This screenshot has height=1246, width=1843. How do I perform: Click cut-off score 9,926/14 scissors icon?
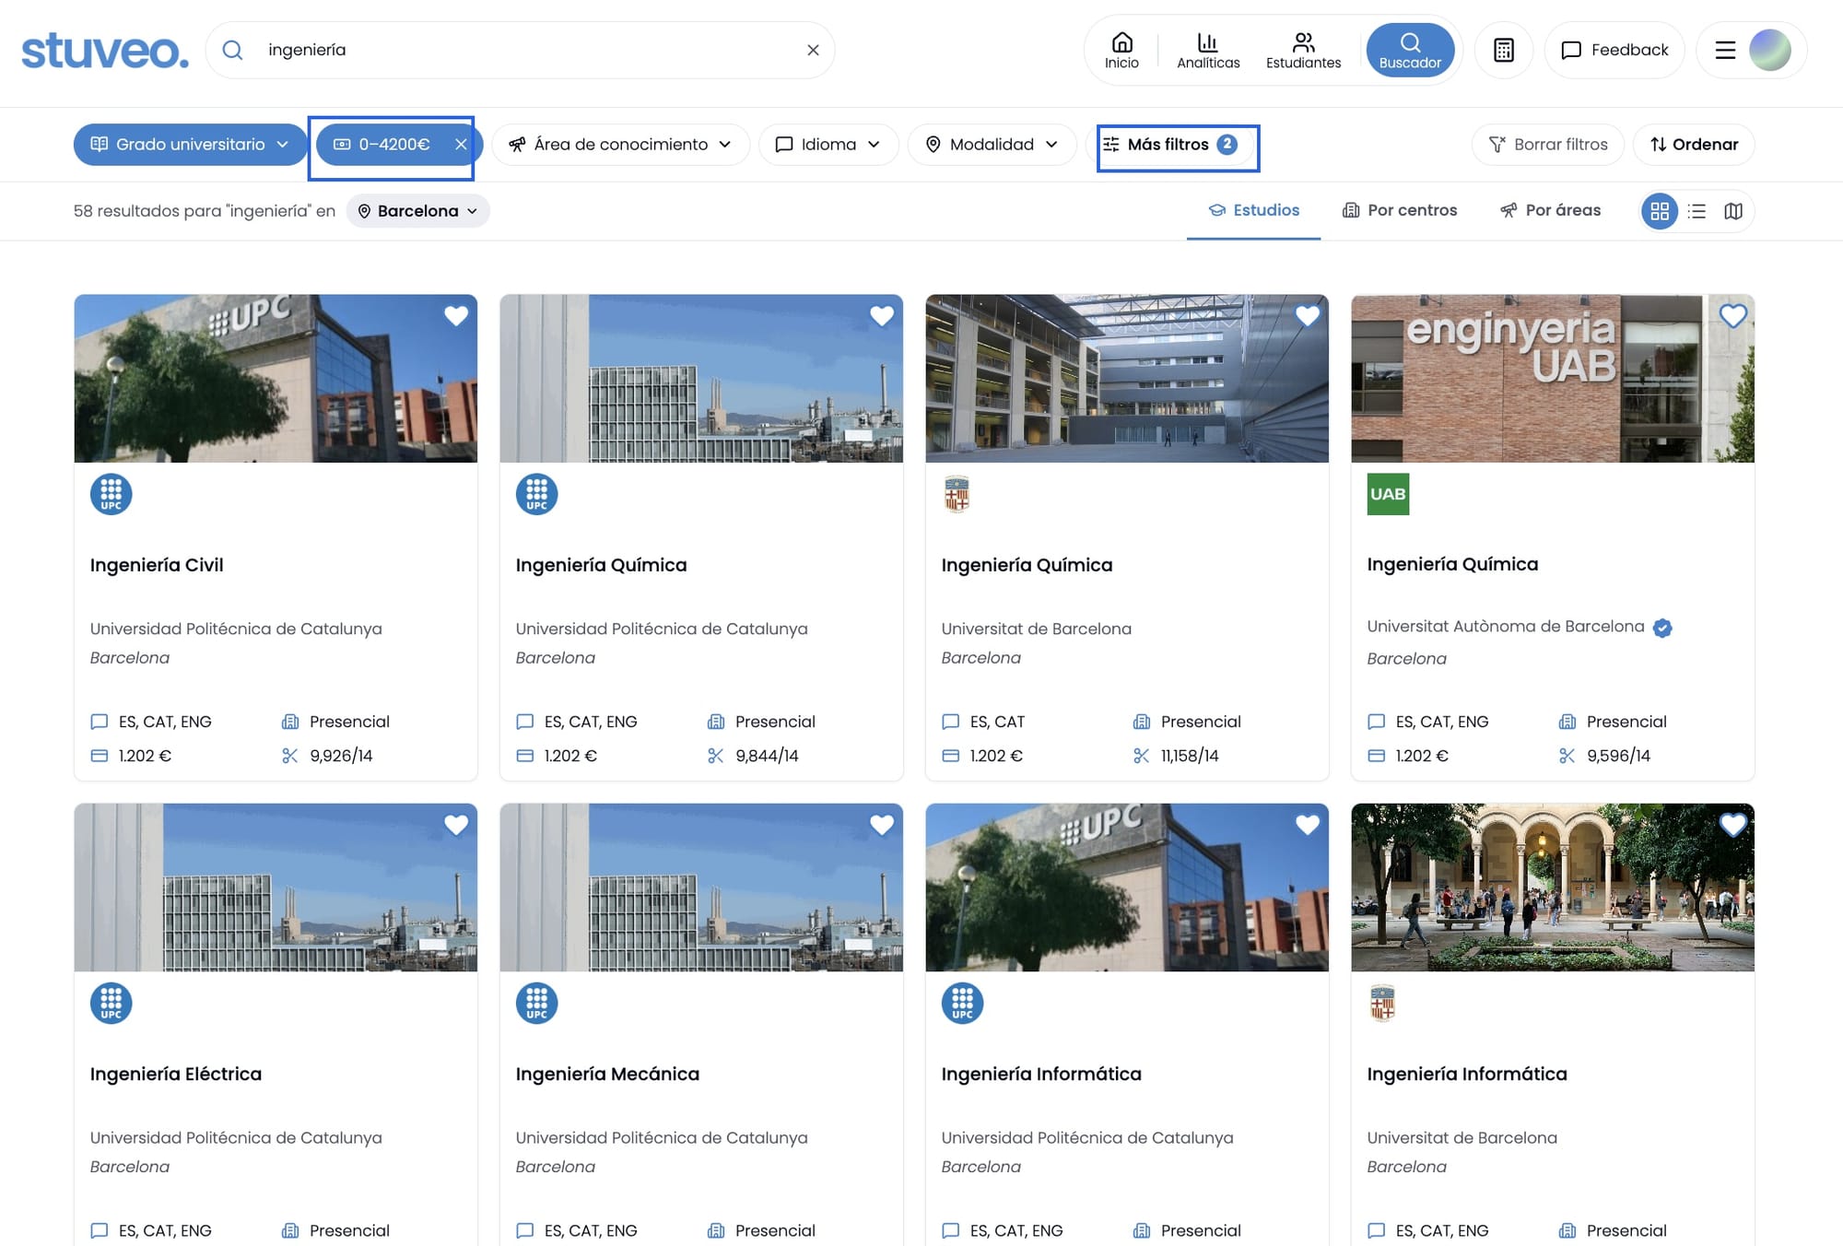pos(289,756)
